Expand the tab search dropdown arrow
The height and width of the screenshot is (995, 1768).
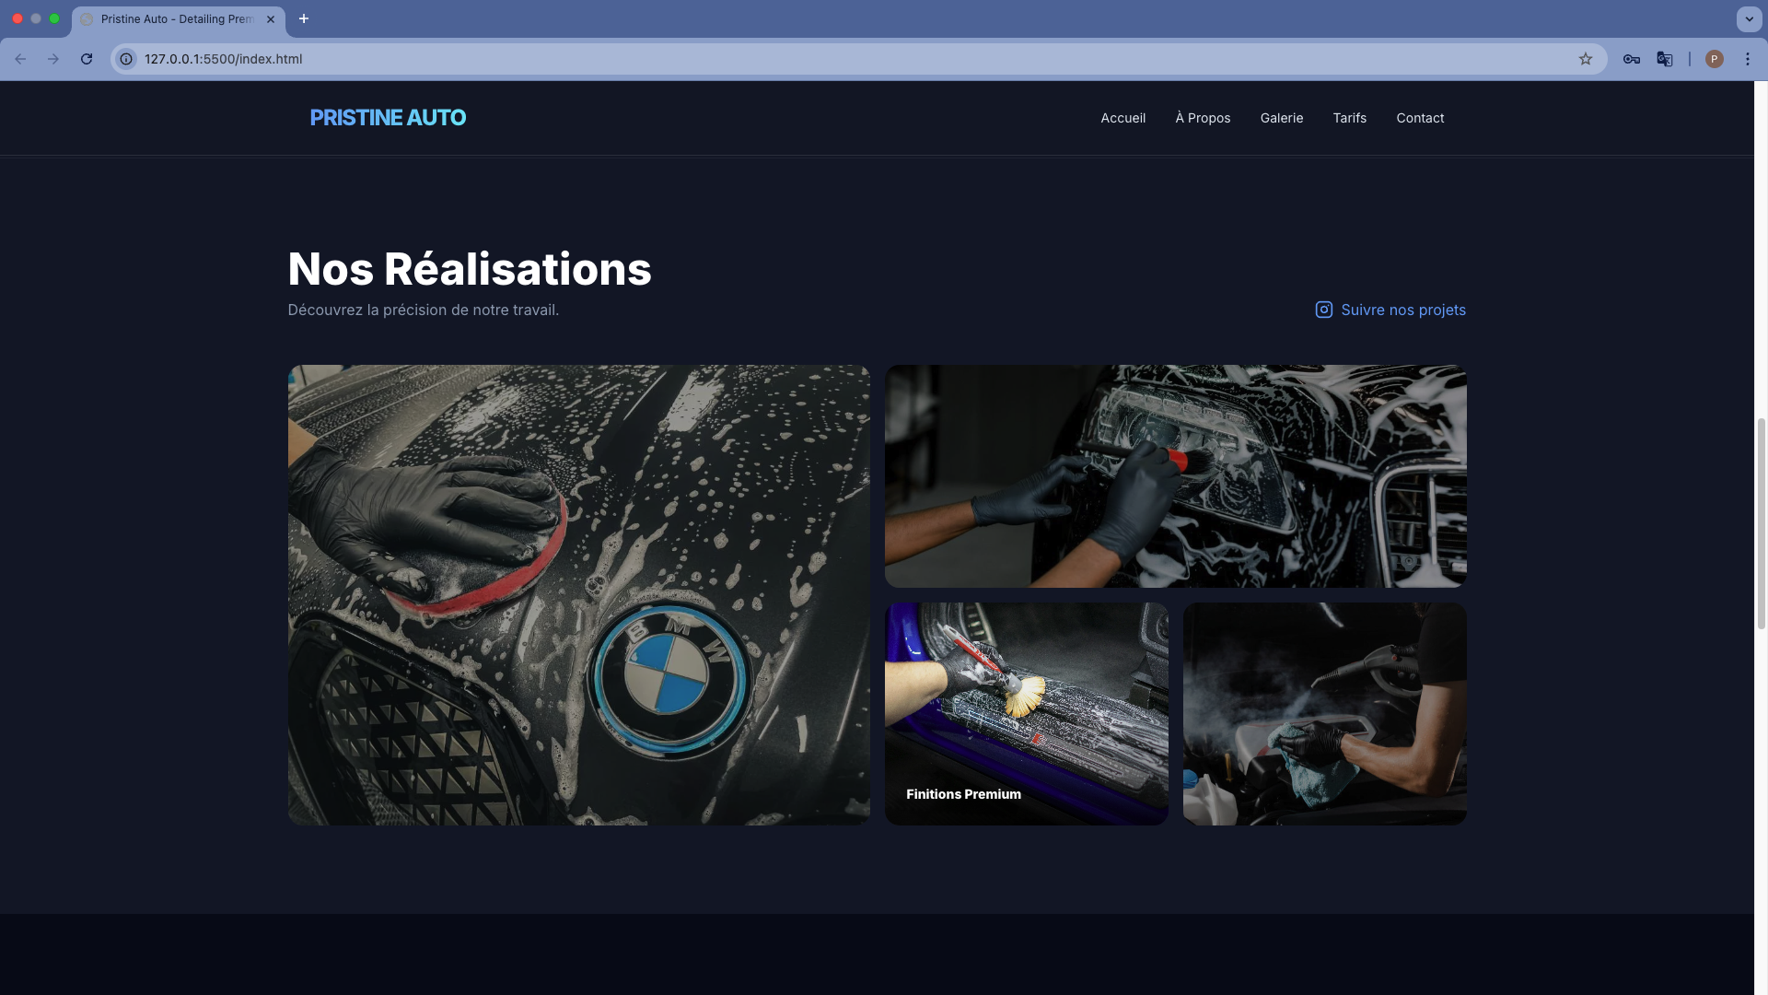coord(1749,18)
